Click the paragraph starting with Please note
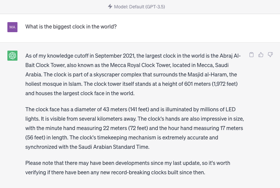This screenshot has width=280, height=188. click(128, 168)
